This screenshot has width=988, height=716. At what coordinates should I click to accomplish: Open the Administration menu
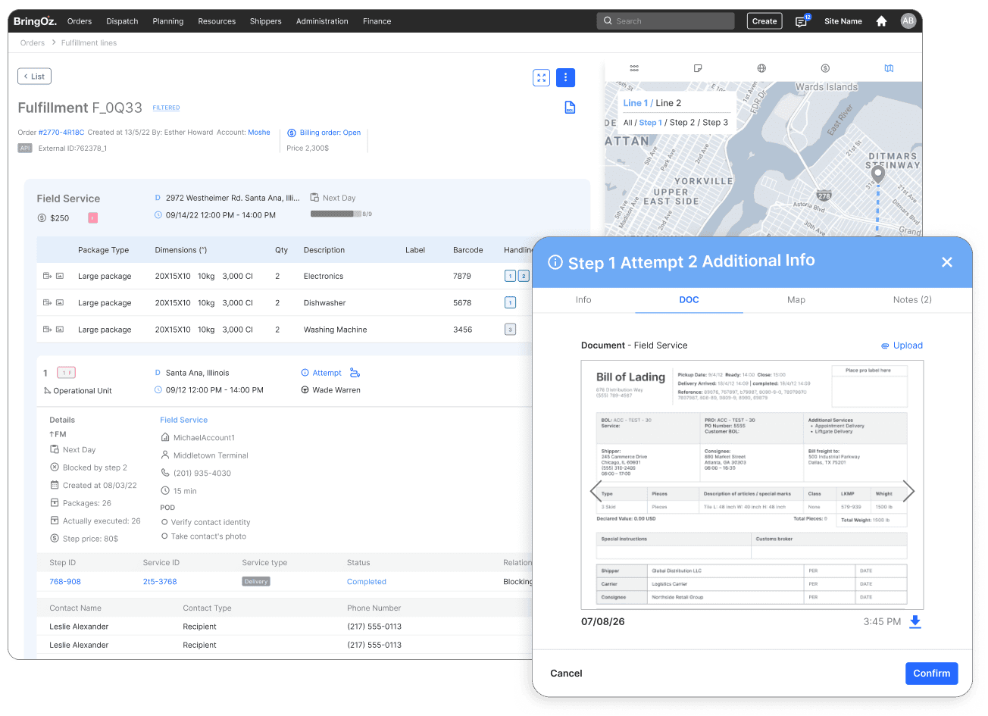(x=322, y=21)
